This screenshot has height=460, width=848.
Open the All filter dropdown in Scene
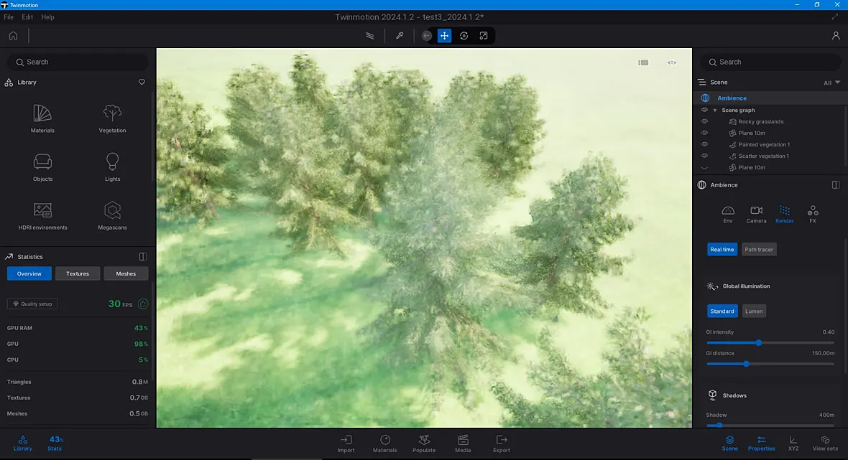831,83
